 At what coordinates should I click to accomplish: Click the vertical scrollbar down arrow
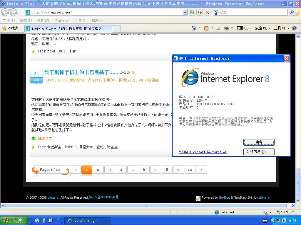pyautogui.click(x=298, y=201)
